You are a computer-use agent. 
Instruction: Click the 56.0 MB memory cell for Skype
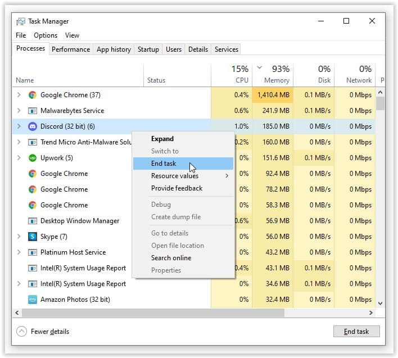(273, 237)
